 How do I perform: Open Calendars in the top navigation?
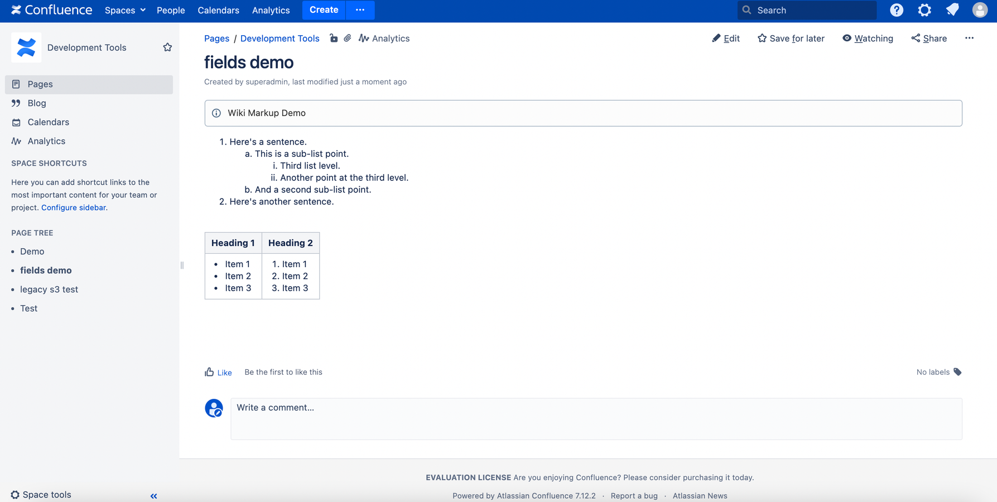218,10
